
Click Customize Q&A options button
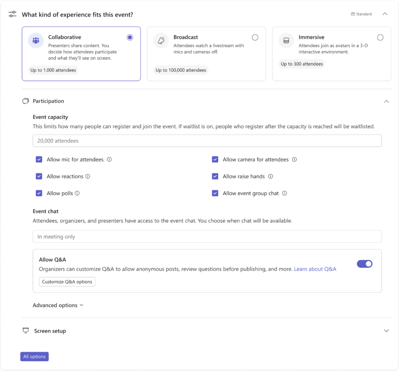pos(67,282)
